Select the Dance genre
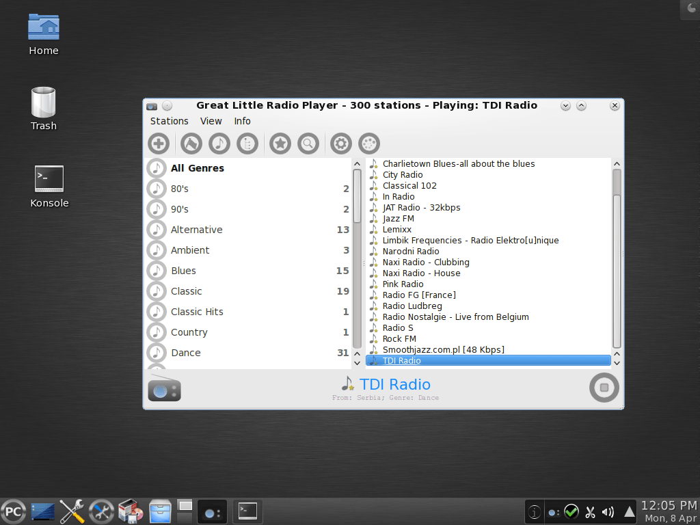 pos(185,353)
